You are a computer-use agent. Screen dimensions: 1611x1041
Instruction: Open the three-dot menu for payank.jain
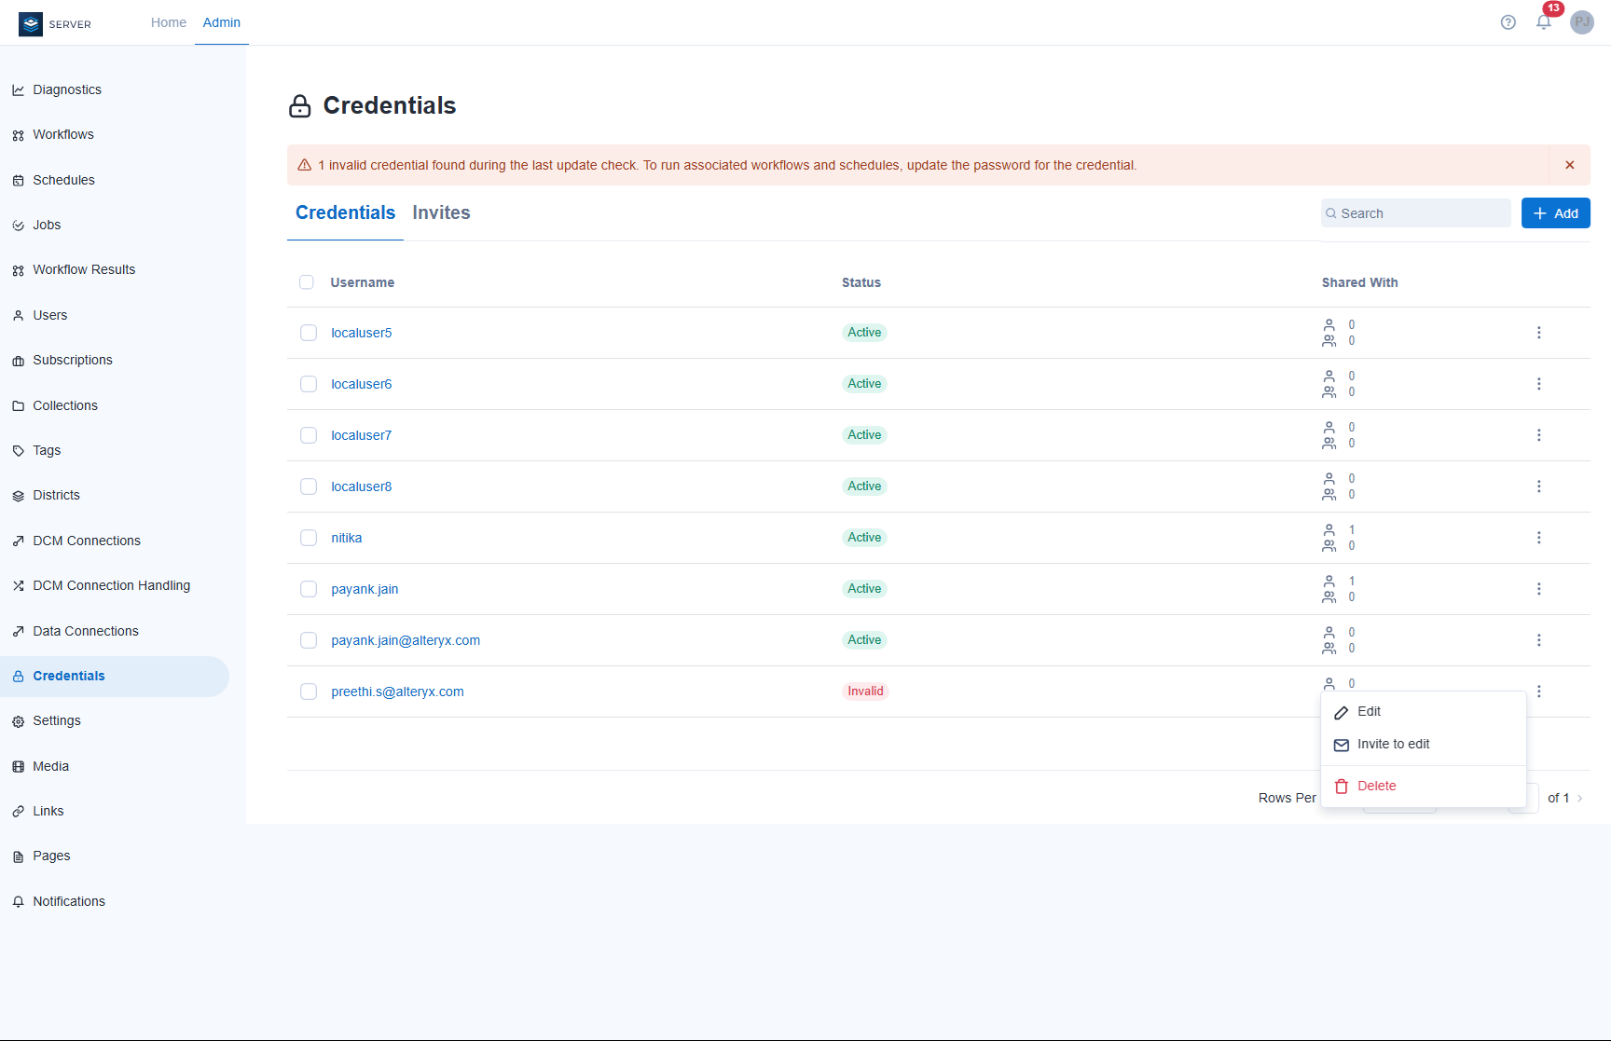(x=1538, y=588)
